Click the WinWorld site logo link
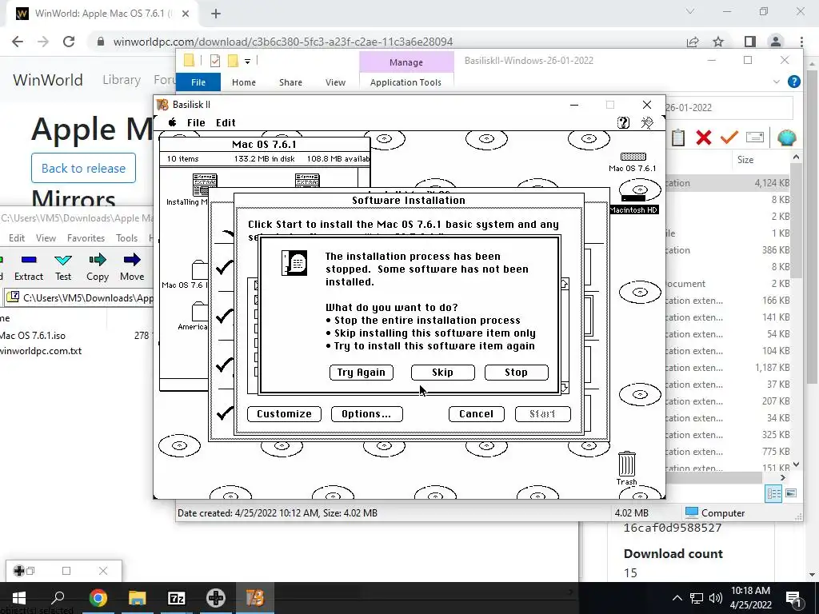The image size is (819, 614). pyautogui.click(x=48, y=80)
